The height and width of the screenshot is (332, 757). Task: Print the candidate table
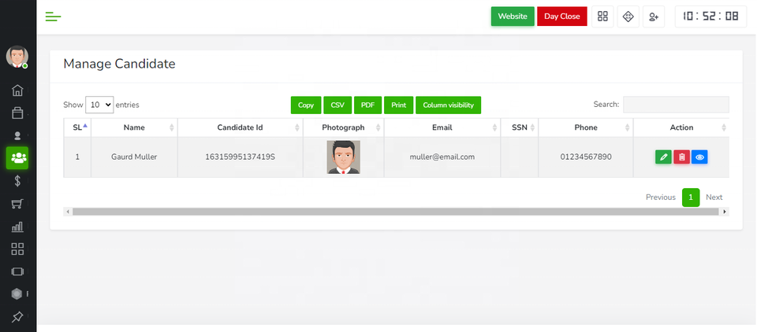click(399, 105)
